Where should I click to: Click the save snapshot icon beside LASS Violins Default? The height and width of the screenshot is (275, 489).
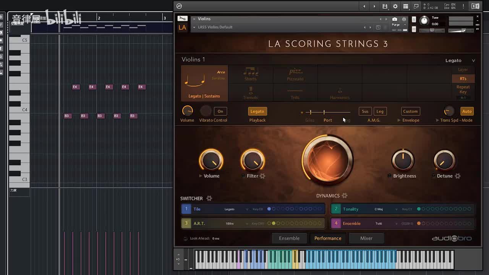tap(378, 27)
